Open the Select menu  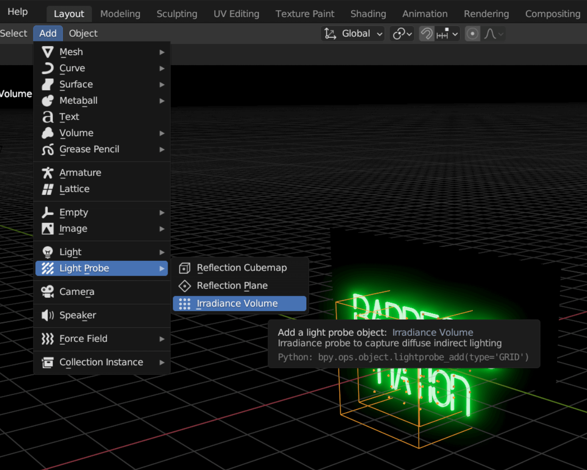pyautogui.click(x=13, y=34)
